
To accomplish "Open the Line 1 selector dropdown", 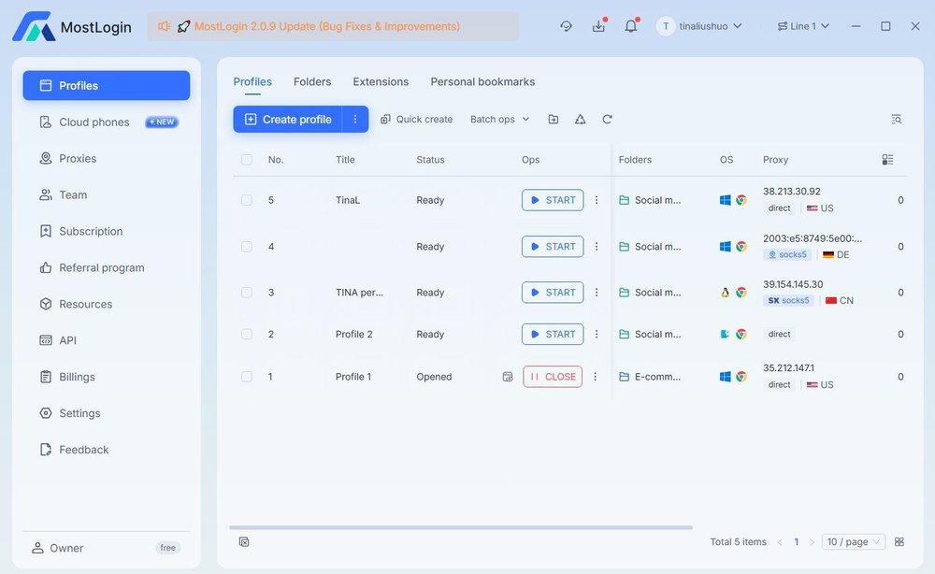I will coord(802,25).
